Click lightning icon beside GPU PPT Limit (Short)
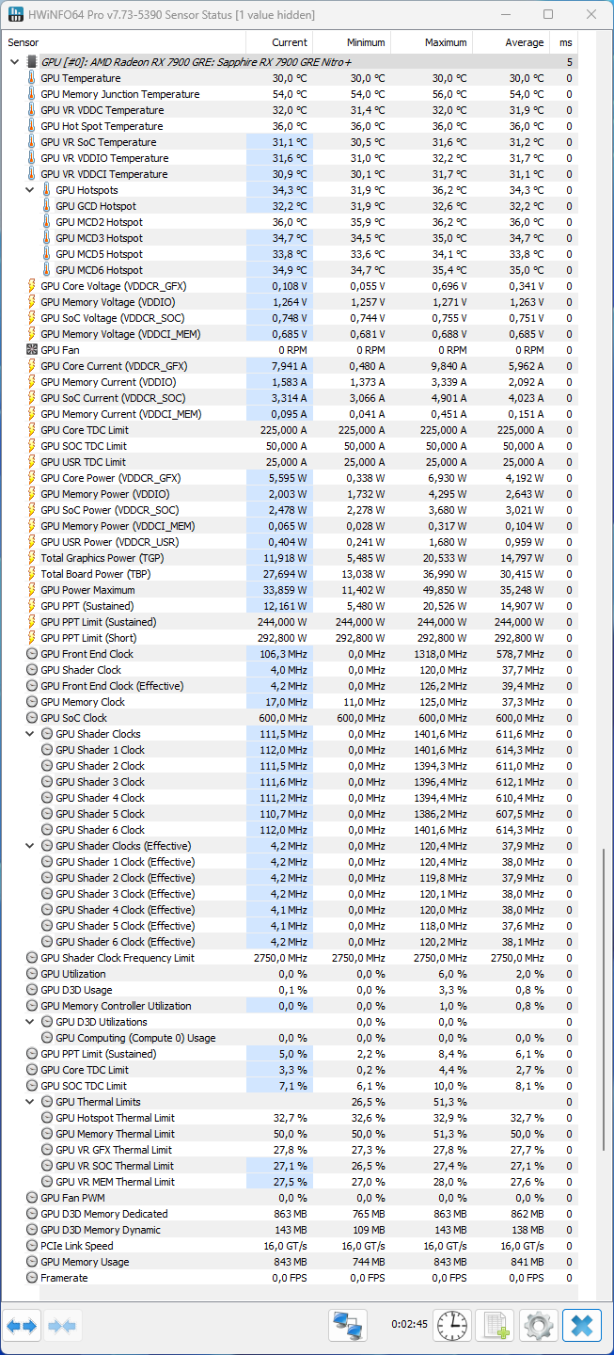Image resolution: width=614 pixels, height=1355 pixels. 32,638
